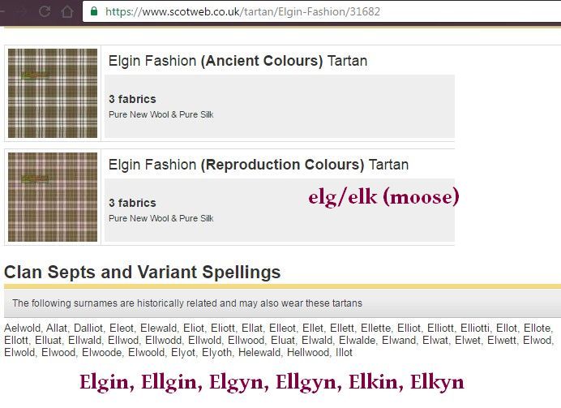Go to the browser home icon
Image resolution: width=561 pixels, height=408 pixels.
pyautogui.click(x=67, y=11)
